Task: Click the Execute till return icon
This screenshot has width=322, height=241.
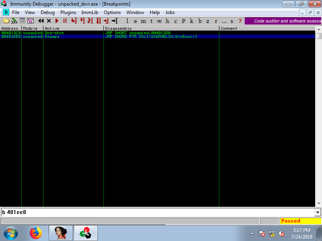Action: 106,21
